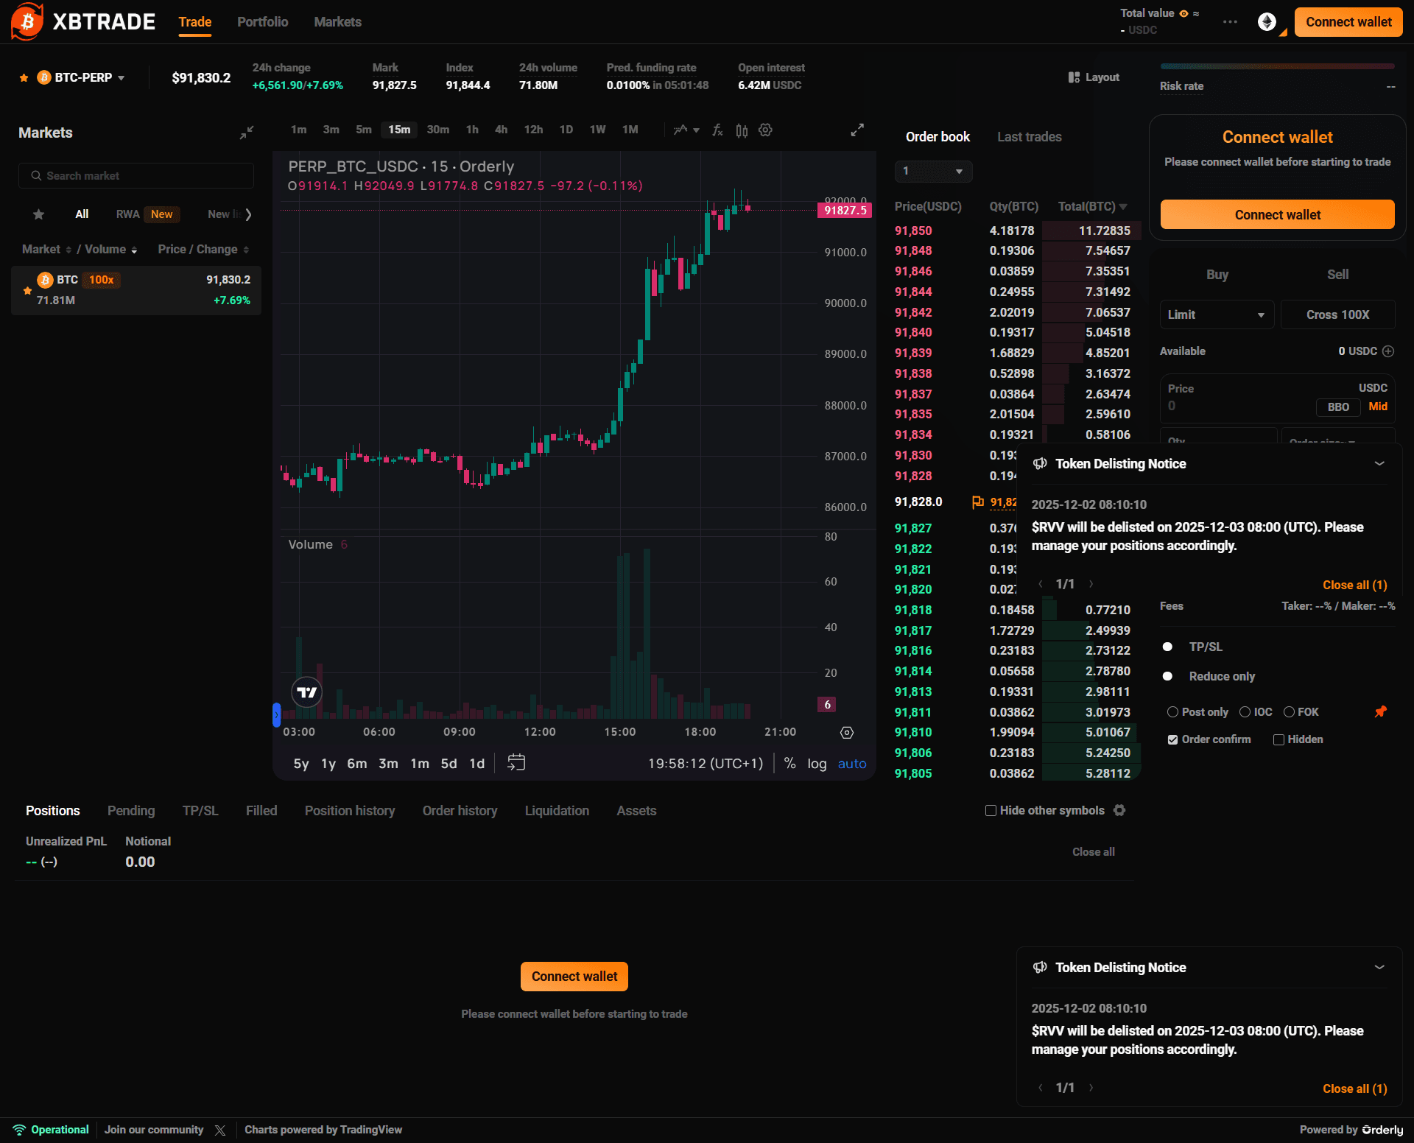Viewport: 1414px width, 1143px height.
Task: Focus the Search market field
Action: point(136,176)
